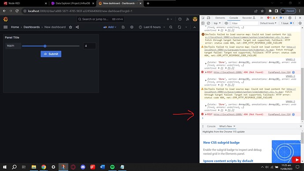304x171 pixels.
Task: Open the Grafana hamburger navigation menu
Action: 5,27
